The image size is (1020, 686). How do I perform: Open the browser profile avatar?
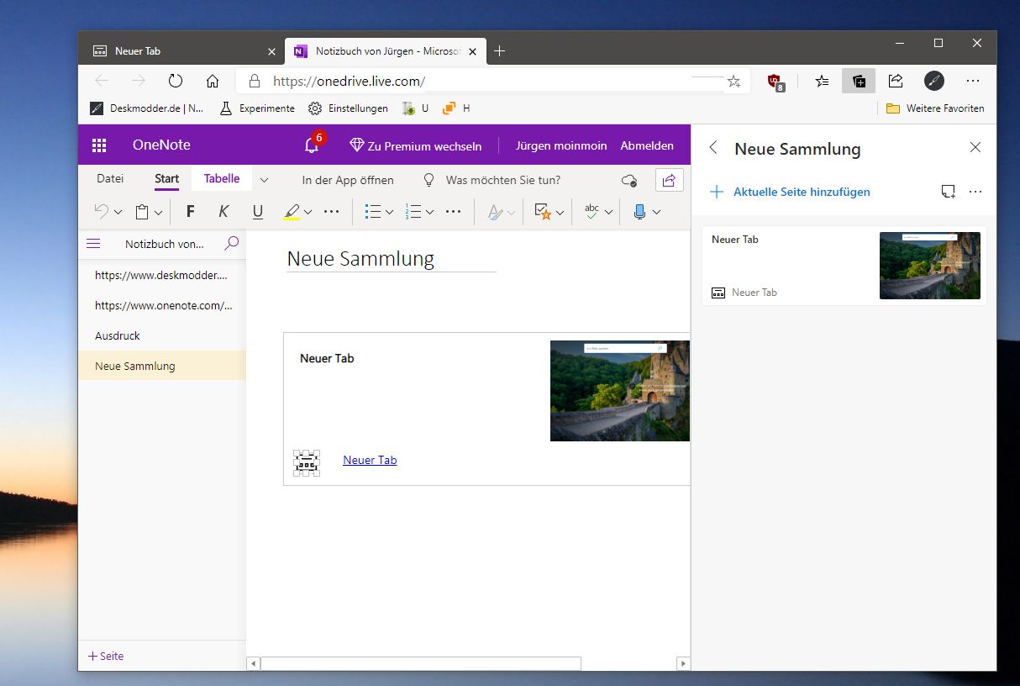(x=933, y=81)
